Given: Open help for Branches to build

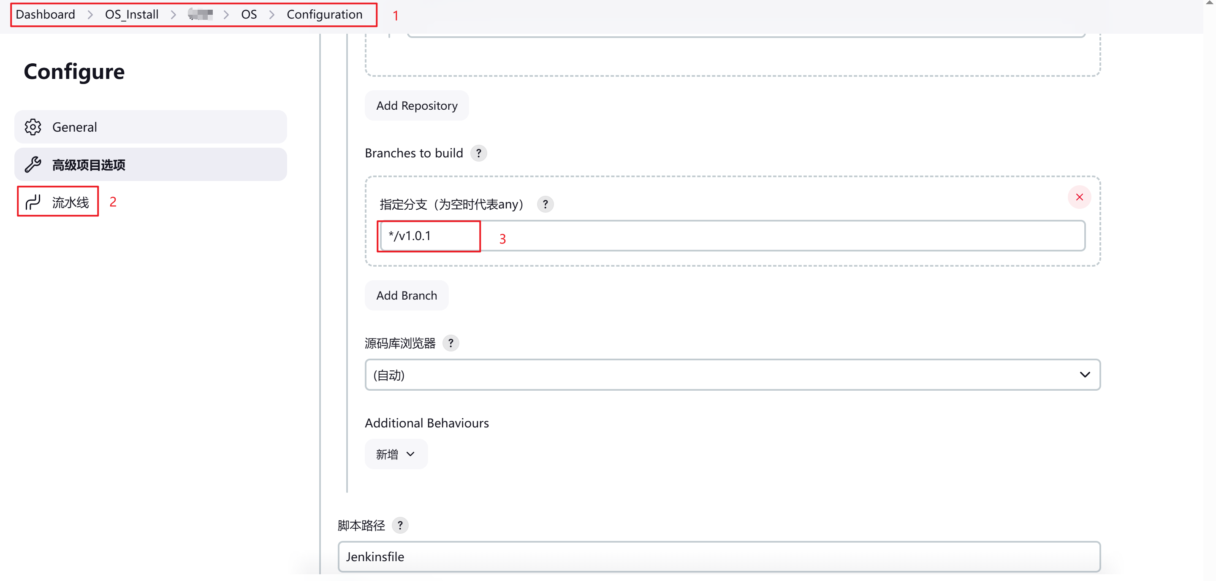Looking at the screenshot, I should tap(478, 153).
